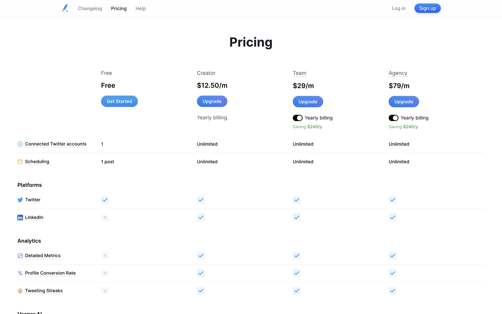Viewport: 502px width, 314px height.
Task: Click the Get Started button
Action: [119, 101]
